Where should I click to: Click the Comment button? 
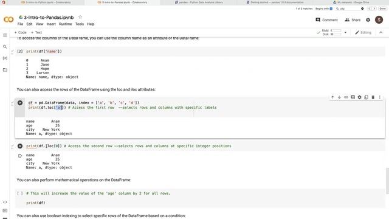pyautogui.click(x=326, y=20)
